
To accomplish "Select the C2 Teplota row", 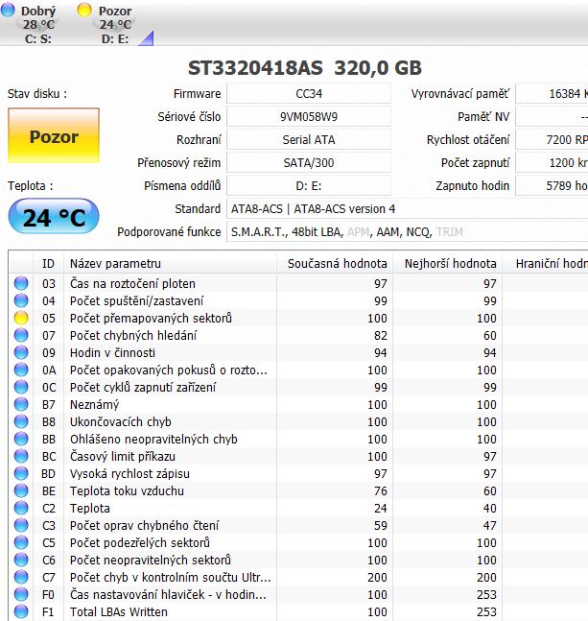I will 298,508.
